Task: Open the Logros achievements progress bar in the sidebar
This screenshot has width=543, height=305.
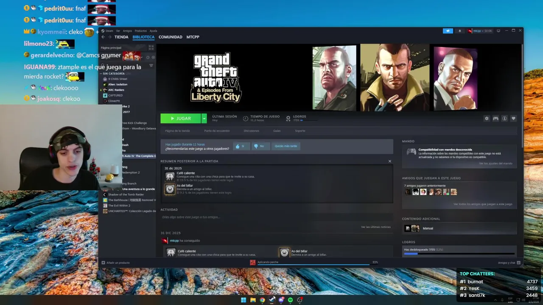Action: click(x=459, y=254)
